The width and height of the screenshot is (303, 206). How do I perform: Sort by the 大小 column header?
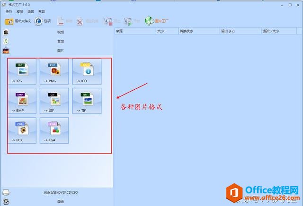coord(167,31)
